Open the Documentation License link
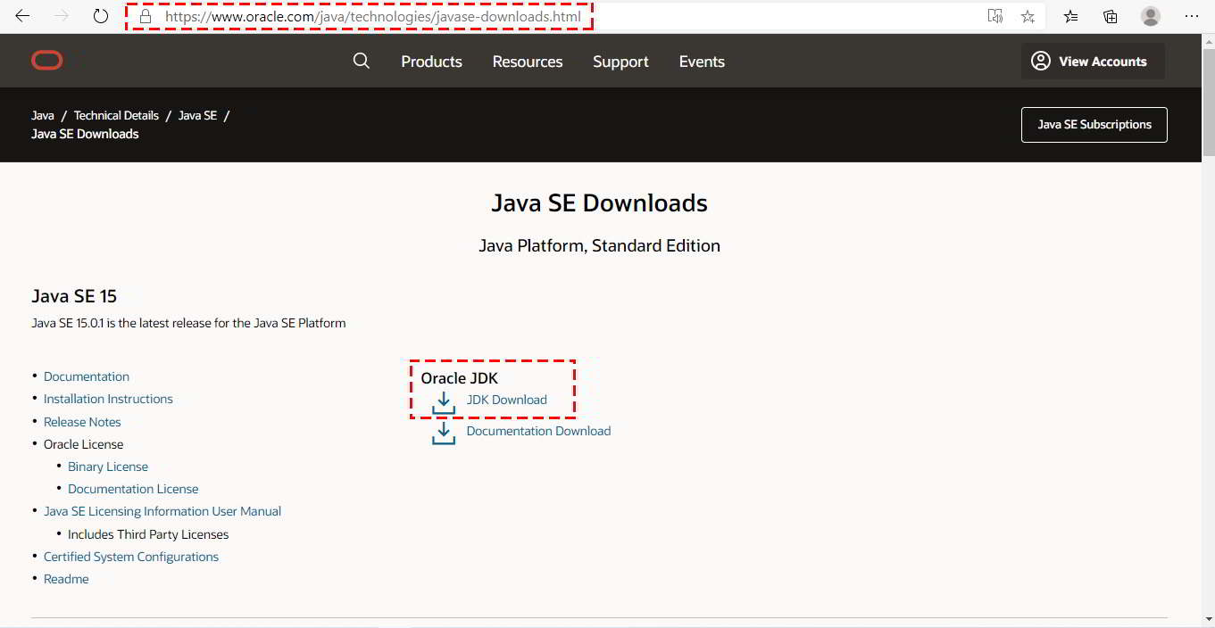Screen dimensions: 1215x628 [x=133, y=489]
